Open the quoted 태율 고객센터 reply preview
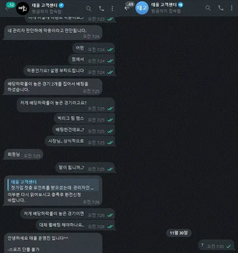Screen dimensions: 238x253 (53, 185)
